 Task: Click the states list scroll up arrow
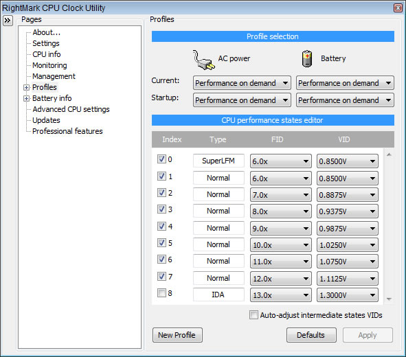pos(389,154)
